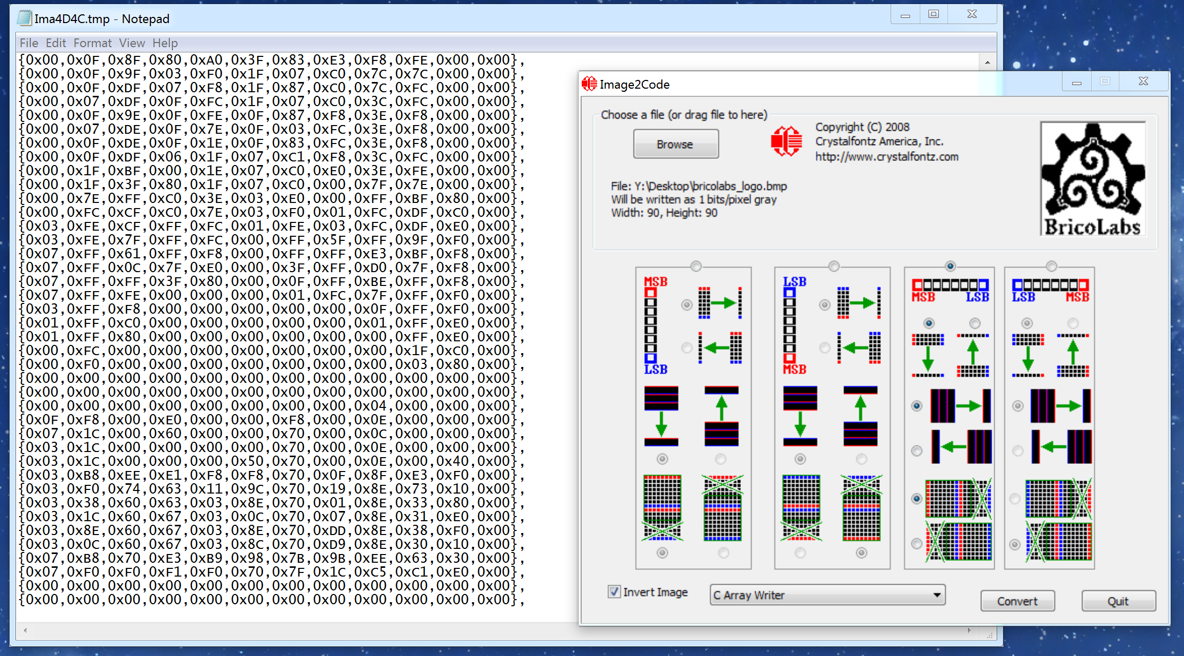Screen dimensions: 1184x656
Task: Click the Browse button
Action: tap(675, 145)
